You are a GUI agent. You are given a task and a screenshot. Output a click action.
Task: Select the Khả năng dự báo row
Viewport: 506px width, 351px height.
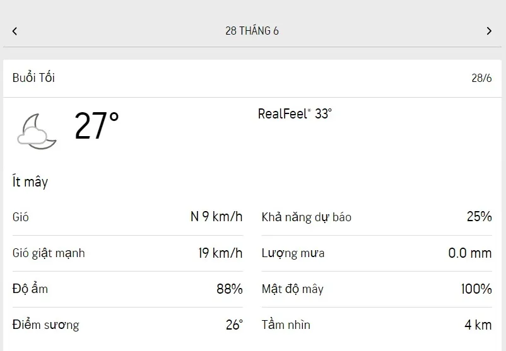tap(376, 217)
